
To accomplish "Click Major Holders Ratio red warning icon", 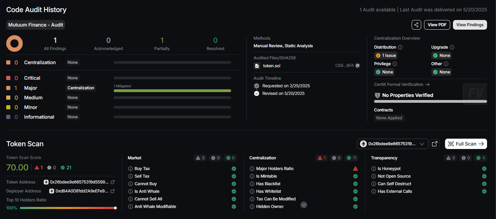I will click(x=355, y=169).
